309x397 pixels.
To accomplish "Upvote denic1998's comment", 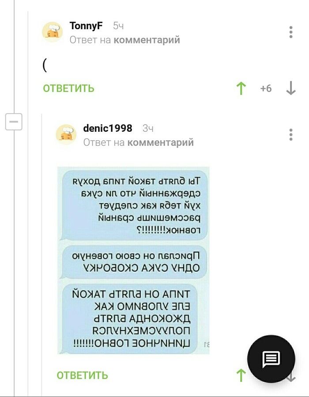I will click(x=241, y=375).
